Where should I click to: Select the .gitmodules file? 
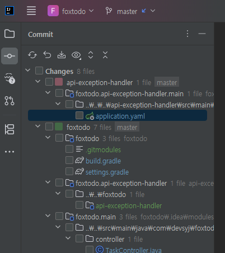103,150
